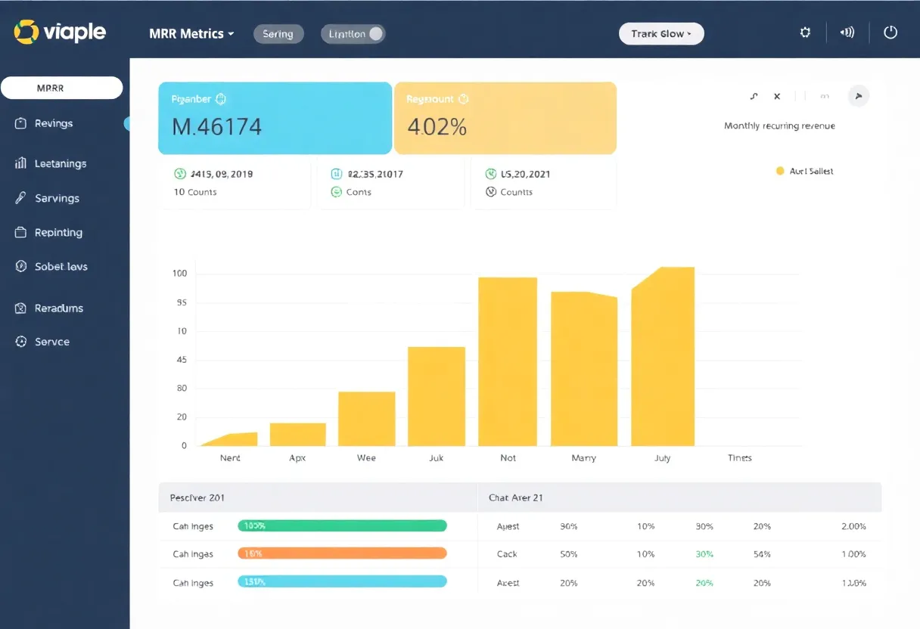Click green icon beside #415, 09, 2019
The width and height of the screenshot is (920, 629).
179,173
